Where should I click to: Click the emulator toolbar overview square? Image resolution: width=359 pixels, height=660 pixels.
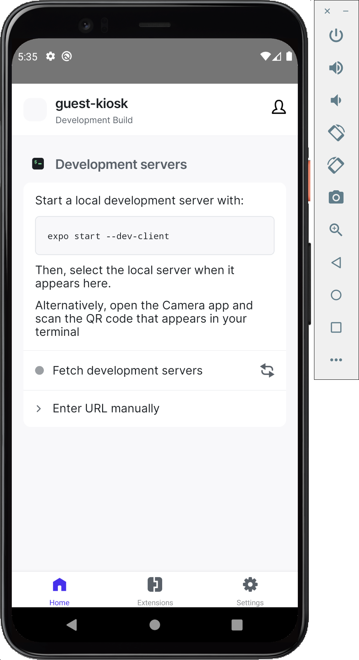(x=336, y=327)
